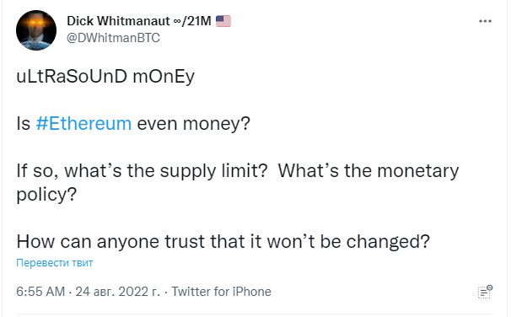Click the word Is before #Ethereum
The height and width of the screenshot is (317, 511).
(23, 124)
